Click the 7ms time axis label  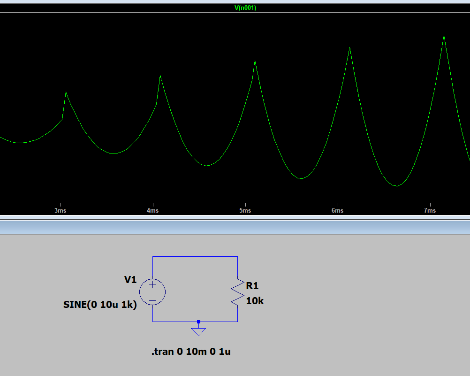point(430,211)
